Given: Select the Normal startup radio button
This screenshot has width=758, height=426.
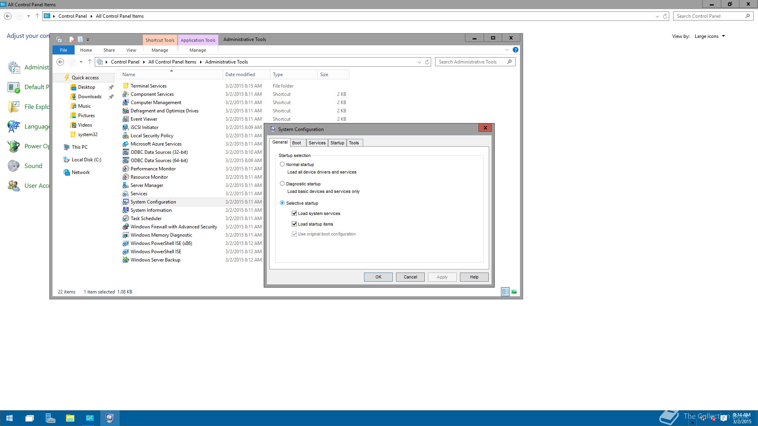Looking at the screenshot, I should (282, 164).
